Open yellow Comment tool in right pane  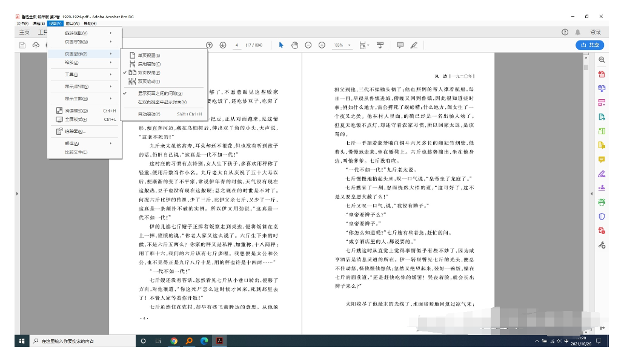point(602,160)
